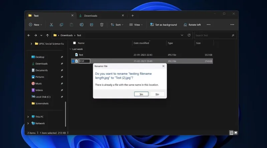
Task: Click Downloads in the breadcrumb path
Action: pos(66,35)
